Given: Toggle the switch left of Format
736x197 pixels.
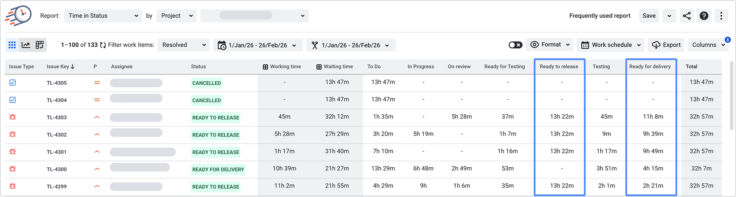Looking at the screenshot, I should [516, 45].
